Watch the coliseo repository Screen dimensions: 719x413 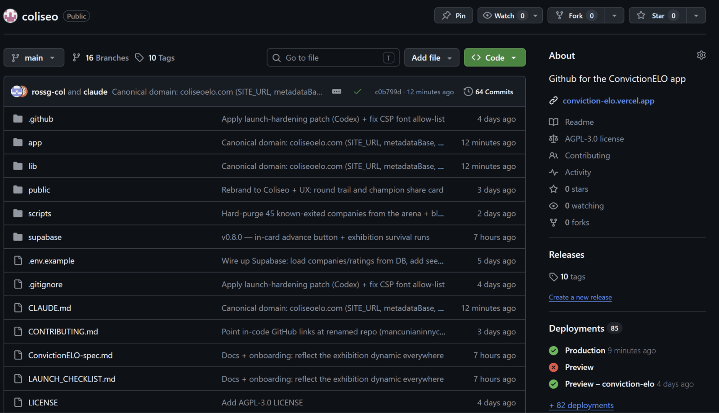pyautogui.click(x=503, y=16)
